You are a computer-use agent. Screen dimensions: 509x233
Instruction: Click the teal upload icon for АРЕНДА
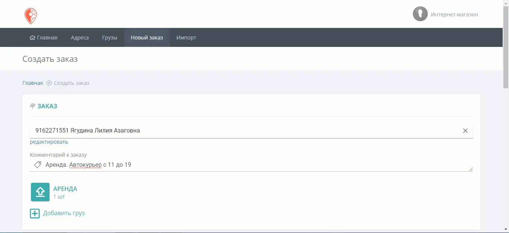(x=40, y=192)
